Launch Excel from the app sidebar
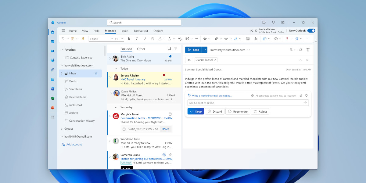366x183 pixels. pos(52,98)
